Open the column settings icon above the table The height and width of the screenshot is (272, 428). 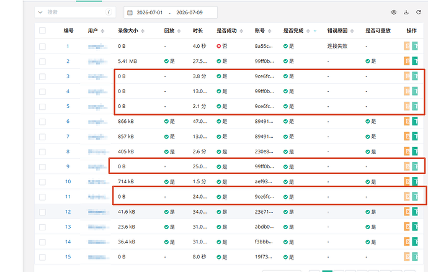point(394,12)
